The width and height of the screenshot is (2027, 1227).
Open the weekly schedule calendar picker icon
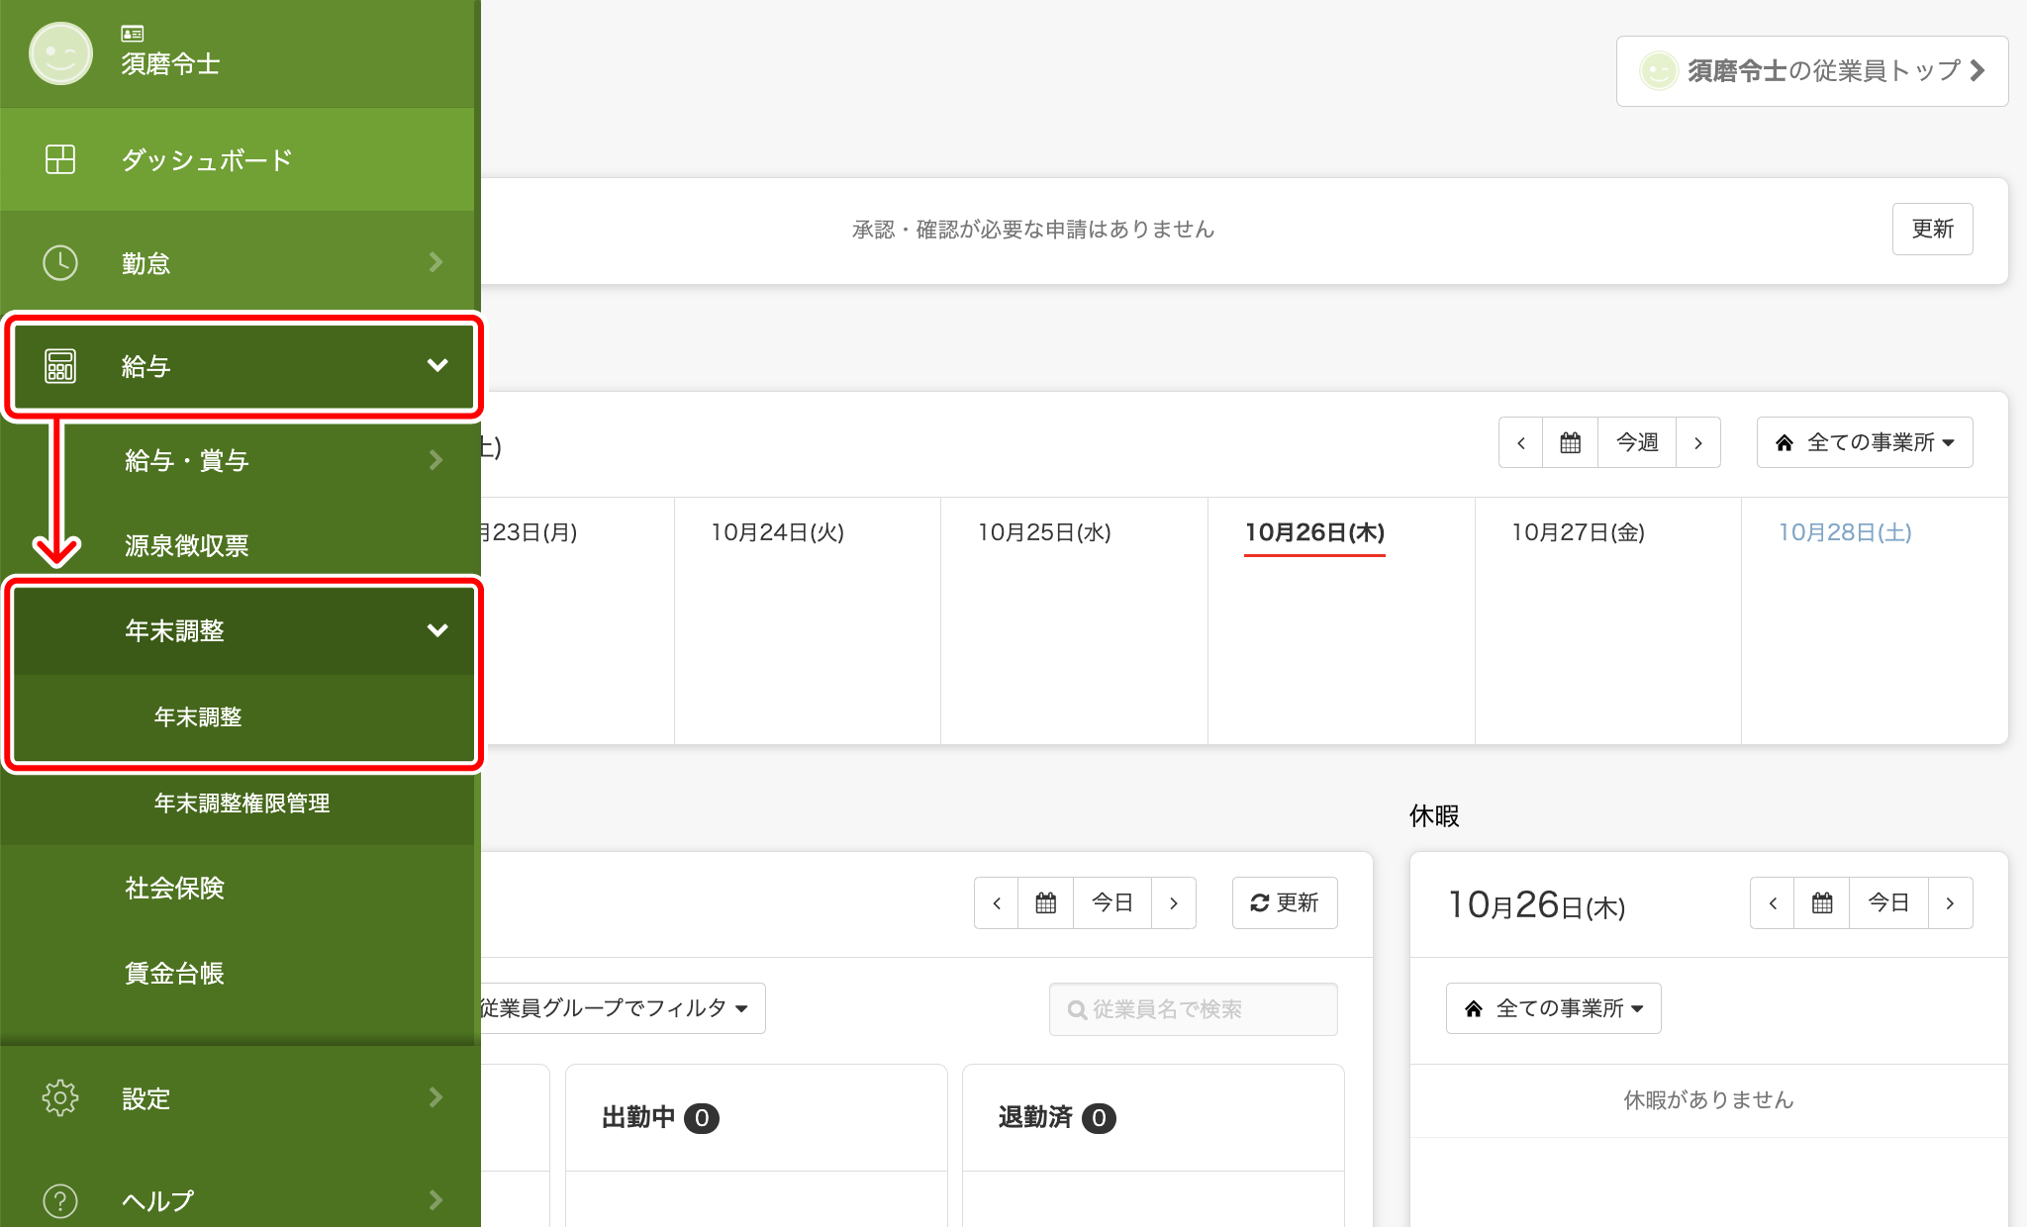coord(1571,442)
